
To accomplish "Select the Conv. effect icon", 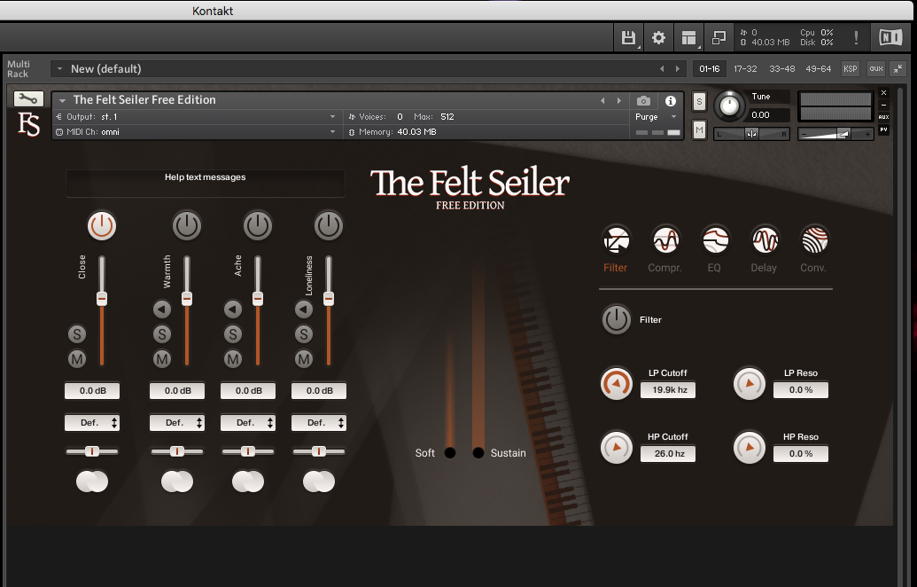I will click(814, 239).
